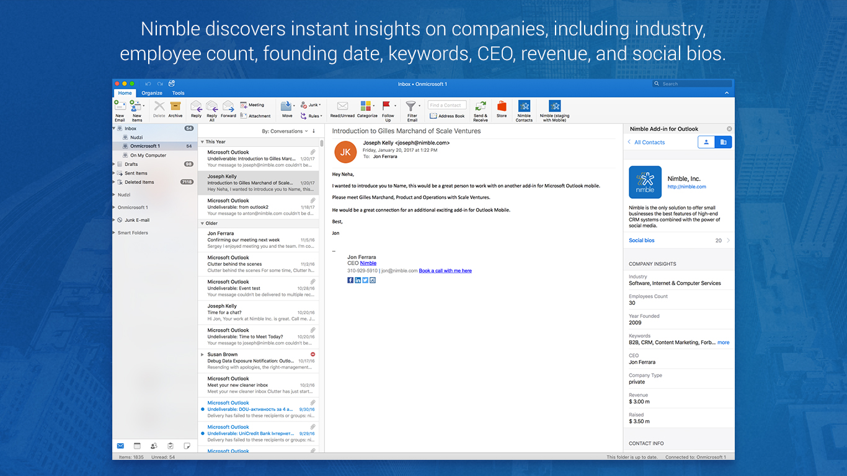Expand the Susan Brown conversation
The image size is (847, 476).
click(202, 355)
